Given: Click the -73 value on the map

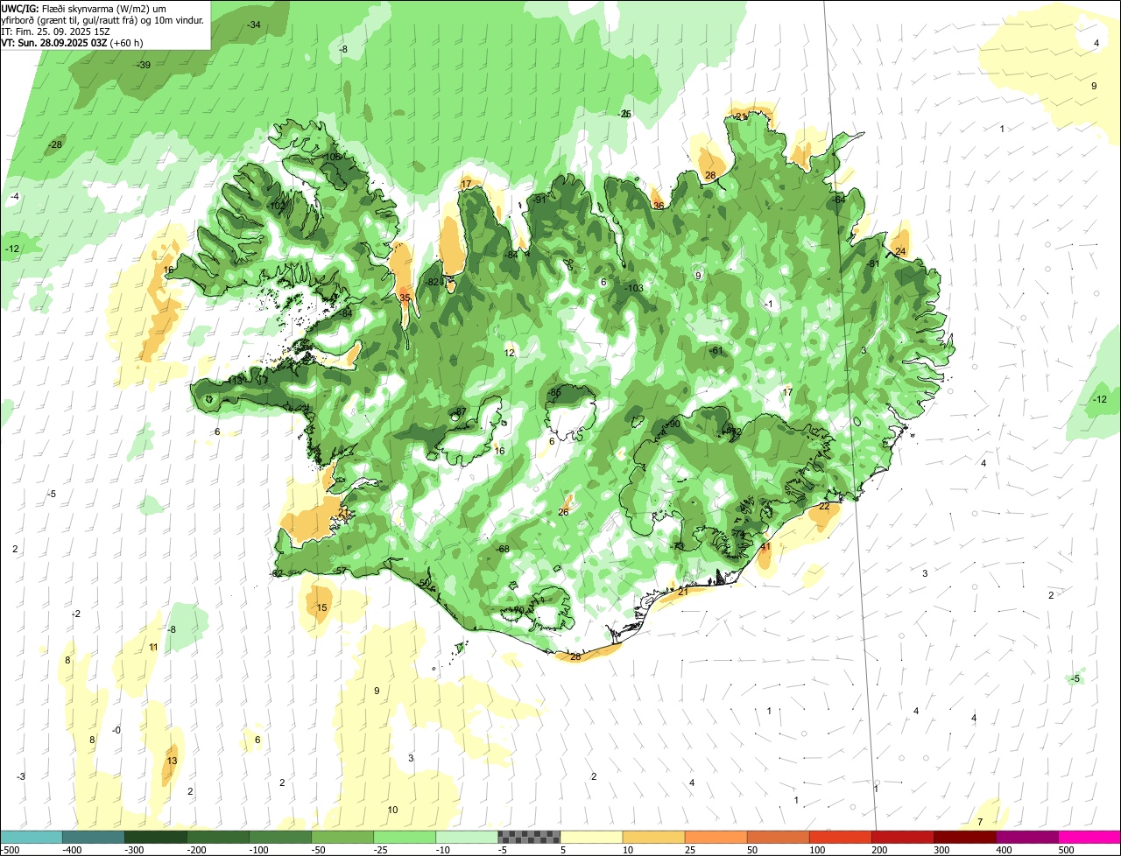Looking at the screenshot, I should tap(679, 546).
